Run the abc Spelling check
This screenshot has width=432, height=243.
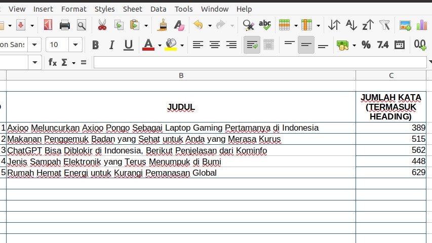coord(265,25)
